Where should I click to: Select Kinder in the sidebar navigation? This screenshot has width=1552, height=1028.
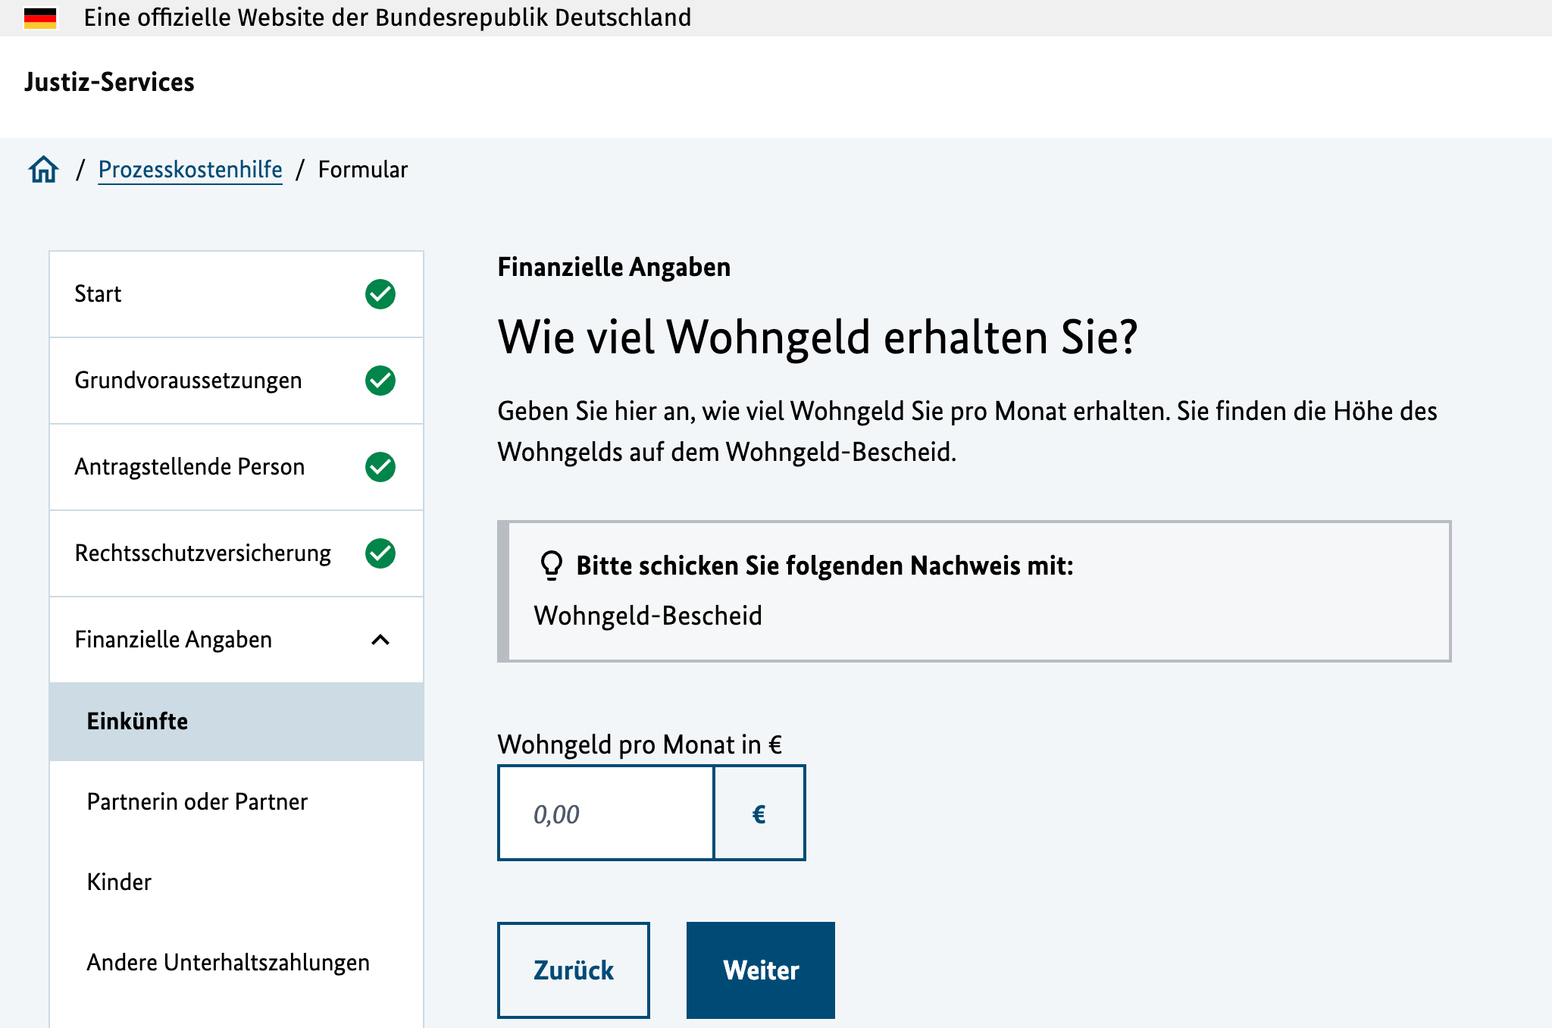(x=118, y=882)
